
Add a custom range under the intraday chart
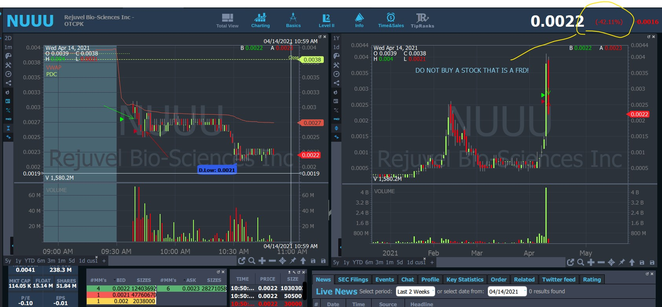coord(104,261)
